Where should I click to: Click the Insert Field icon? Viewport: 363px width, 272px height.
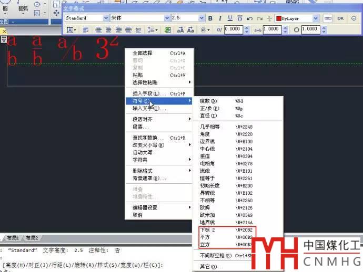click(168, 30)
